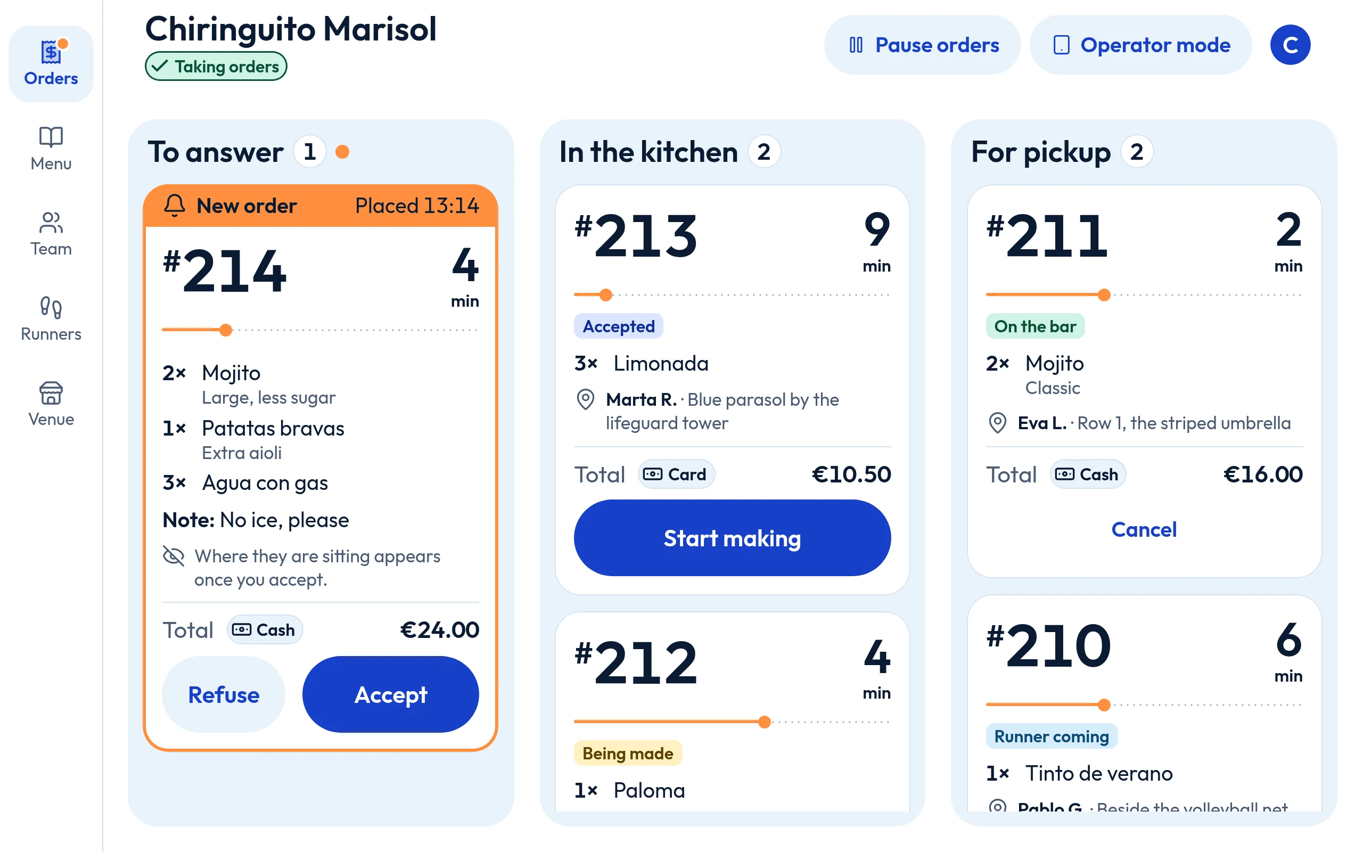Viewport: 1363px width, 852px height.
Task: Click the Pause orders button
Action: click(x=922, y=45)
